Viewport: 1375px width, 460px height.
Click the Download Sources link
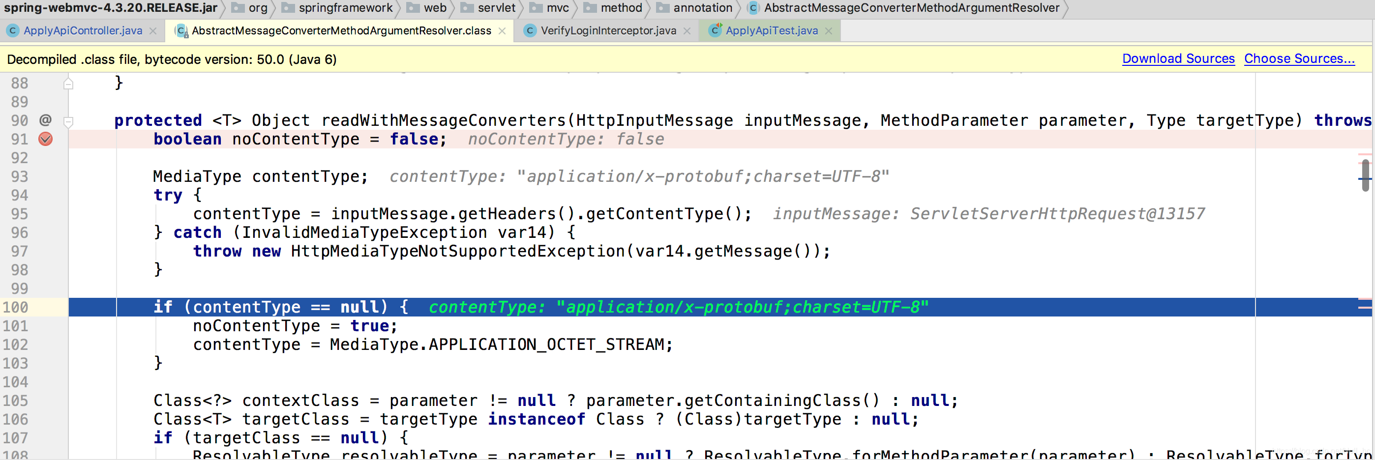click(x=1179, y=58)
